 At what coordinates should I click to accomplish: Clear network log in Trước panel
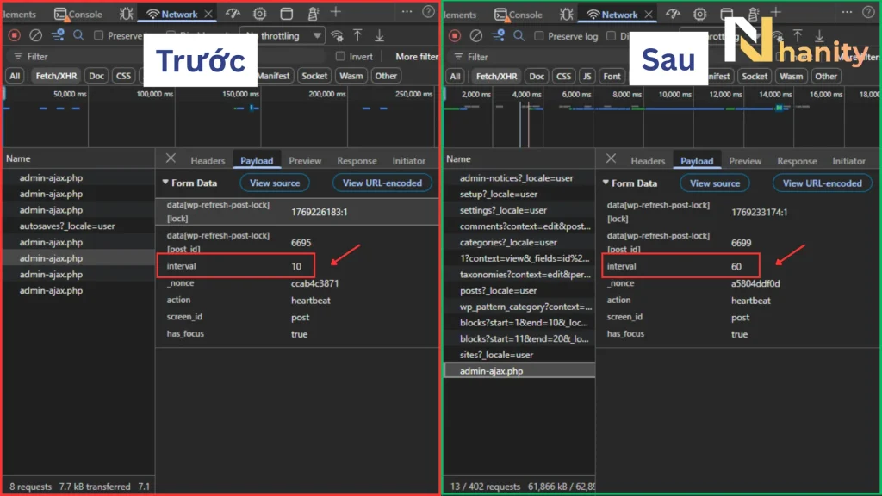tap(35, 35)
